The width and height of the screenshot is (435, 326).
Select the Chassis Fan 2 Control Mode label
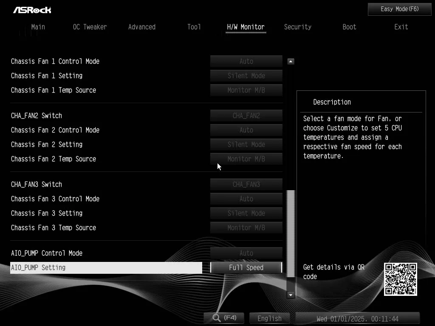point(55,130)
